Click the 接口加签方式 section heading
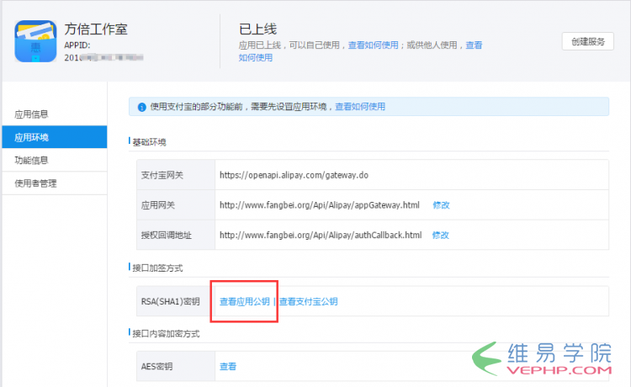 click(x=157, y=268)
